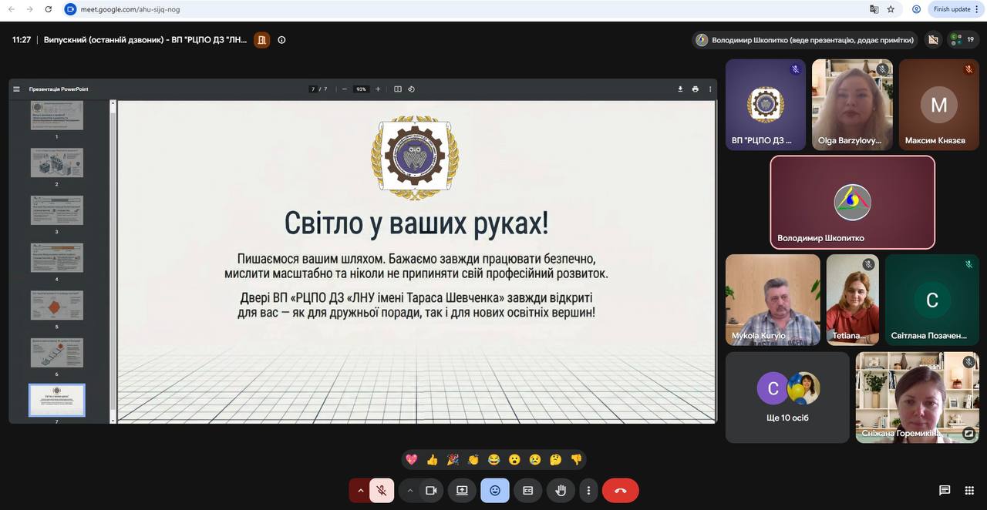Expand video settings chevron beside camera
987x510 pixels.
pos(410,491)
